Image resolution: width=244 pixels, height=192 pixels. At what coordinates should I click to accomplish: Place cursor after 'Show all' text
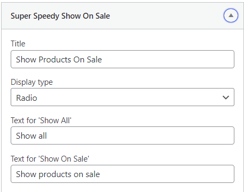tap(48, 136)
